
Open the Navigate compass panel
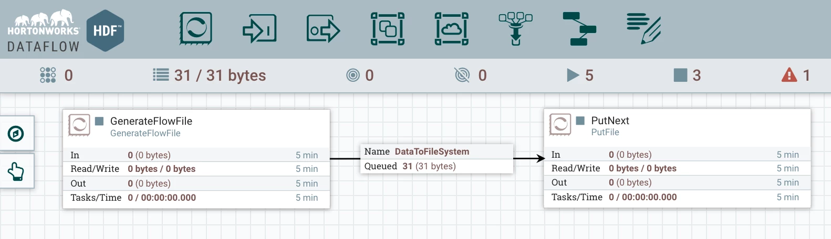(x=16, y=134)
